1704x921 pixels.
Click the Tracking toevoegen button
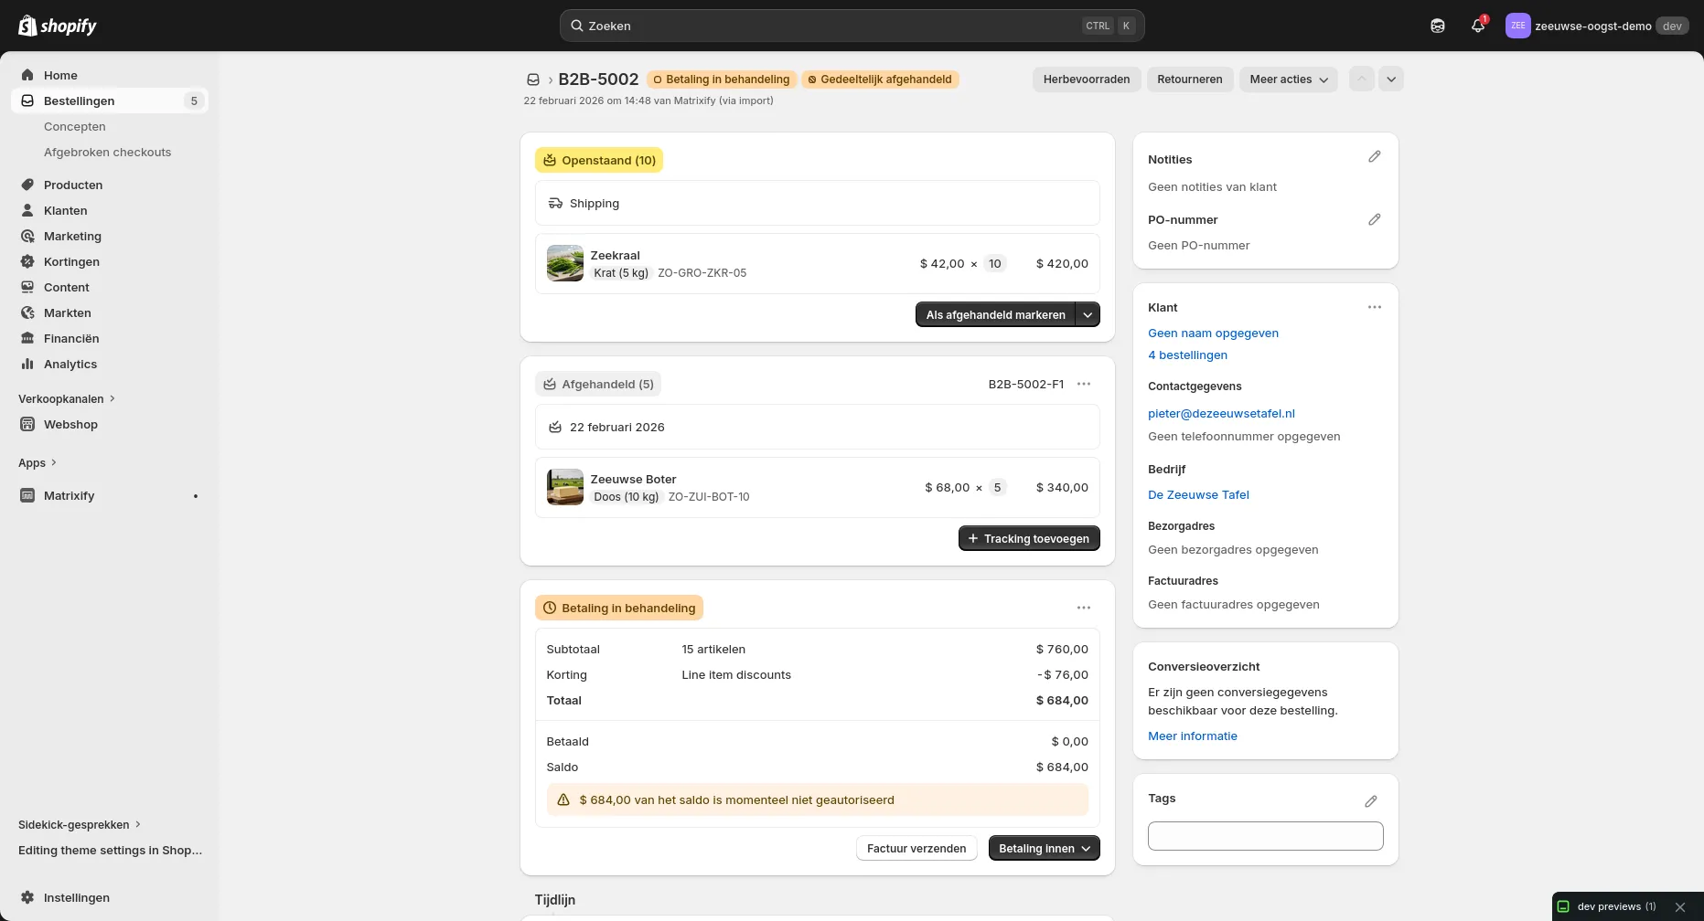pos(1028,538)
